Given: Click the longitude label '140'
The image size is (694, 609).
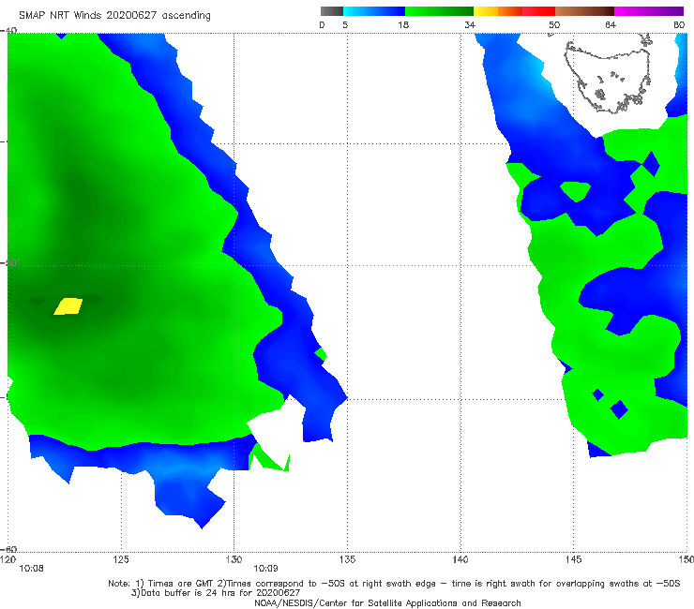Looking at the screenshot, I should pyautogui.click(x=460, y=559).
